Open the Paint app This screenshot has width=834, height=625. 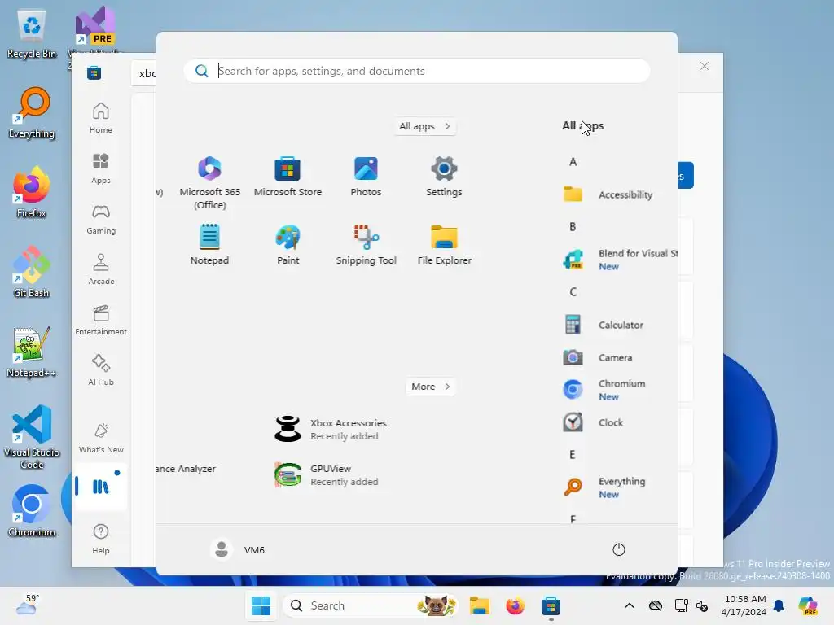[x=288, y=244]
